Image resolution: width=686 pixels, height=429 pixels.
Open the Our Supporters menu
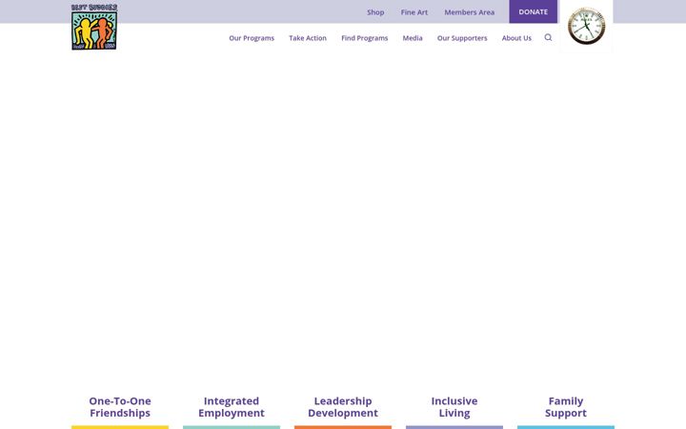[462, 38]
